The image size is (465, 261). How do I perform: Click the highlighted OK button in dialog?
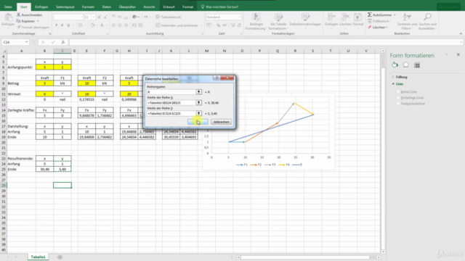[x=198, y=122]
